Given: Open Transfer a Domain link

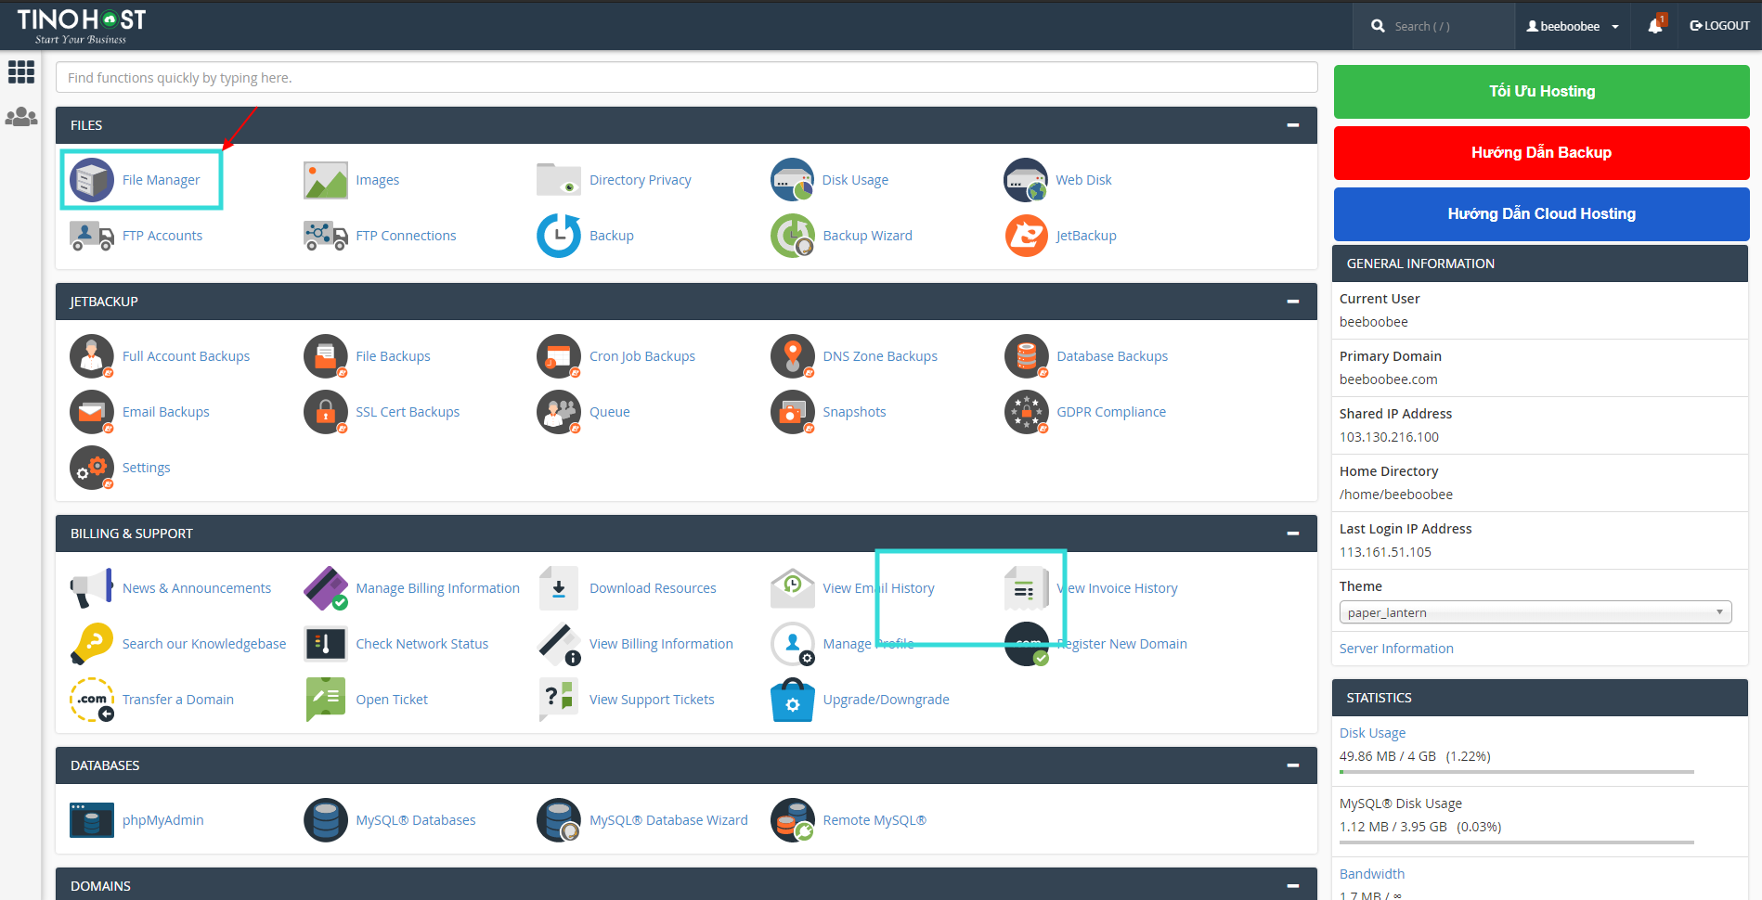Looking at the screenshot, I should pos(178,700).
